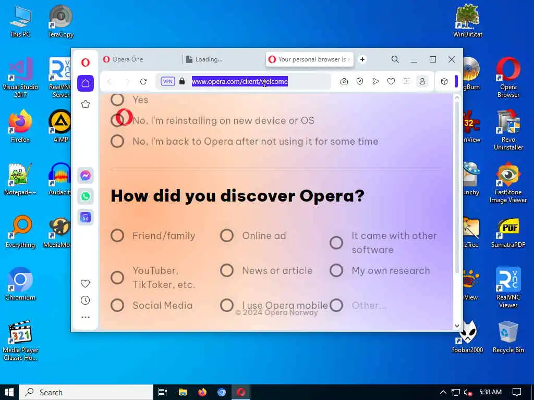
Task: Open Task View on the taskbar
Action: (163, 392)
